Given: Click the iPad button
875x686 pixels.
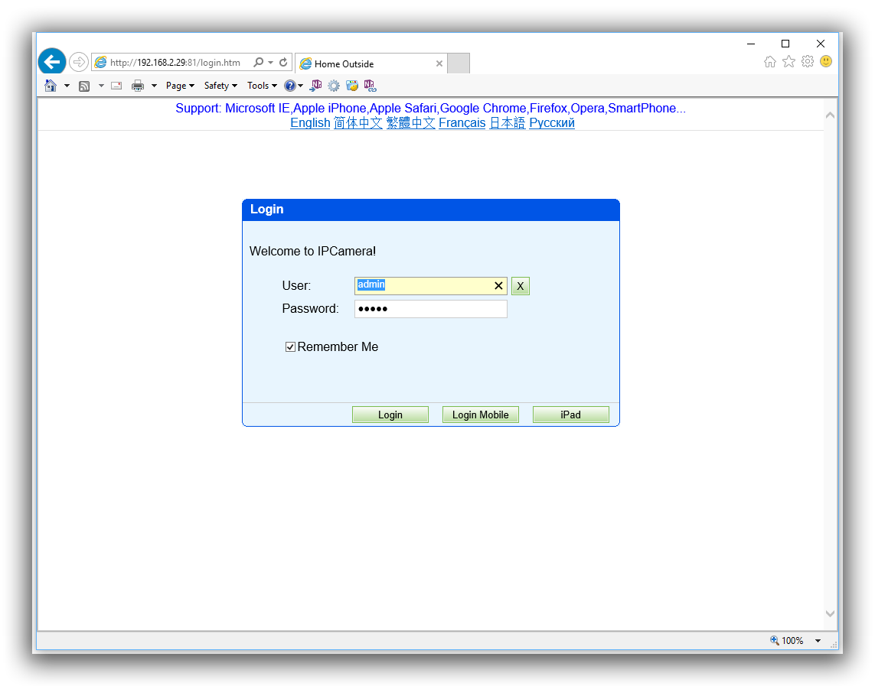Looking at the screenshot, I should (571, 415).
